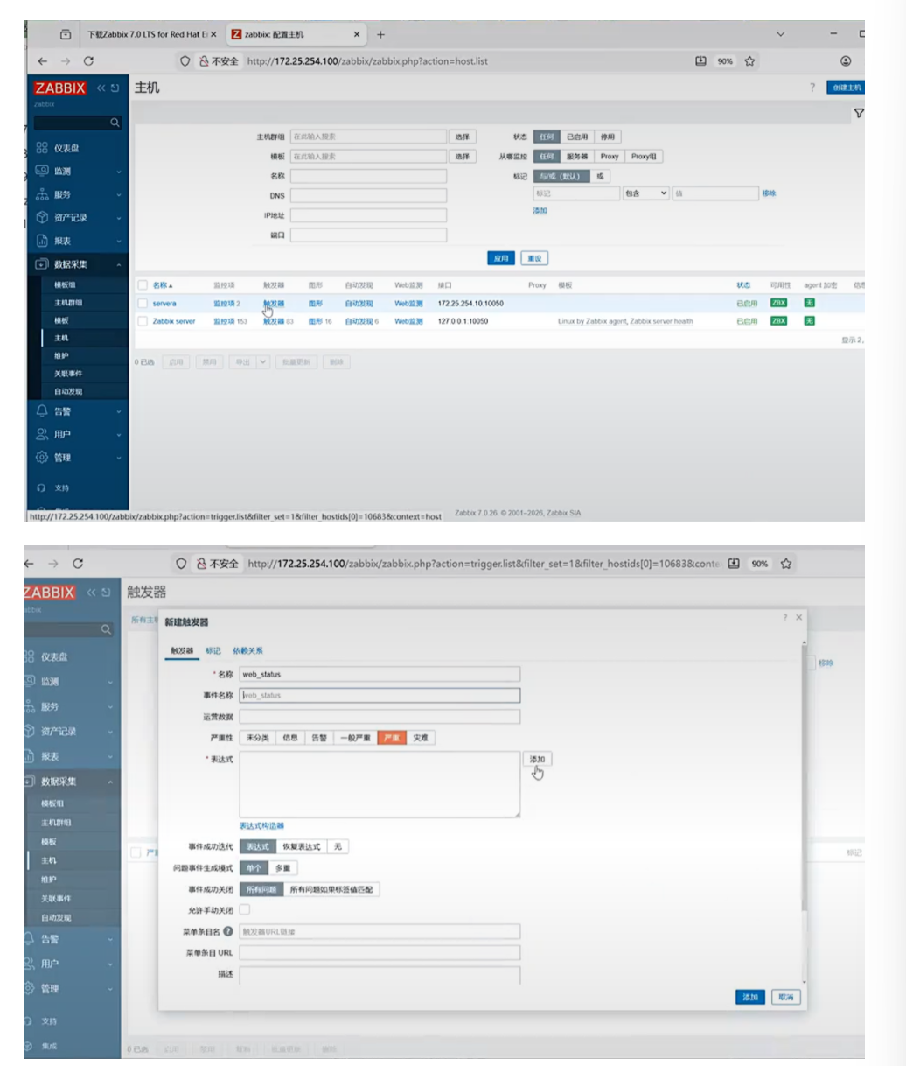The width and height of the screenshot is (906, 1066).
Task: Choose 恢复表达式 for 事件成功迭代
Action: 302,846
